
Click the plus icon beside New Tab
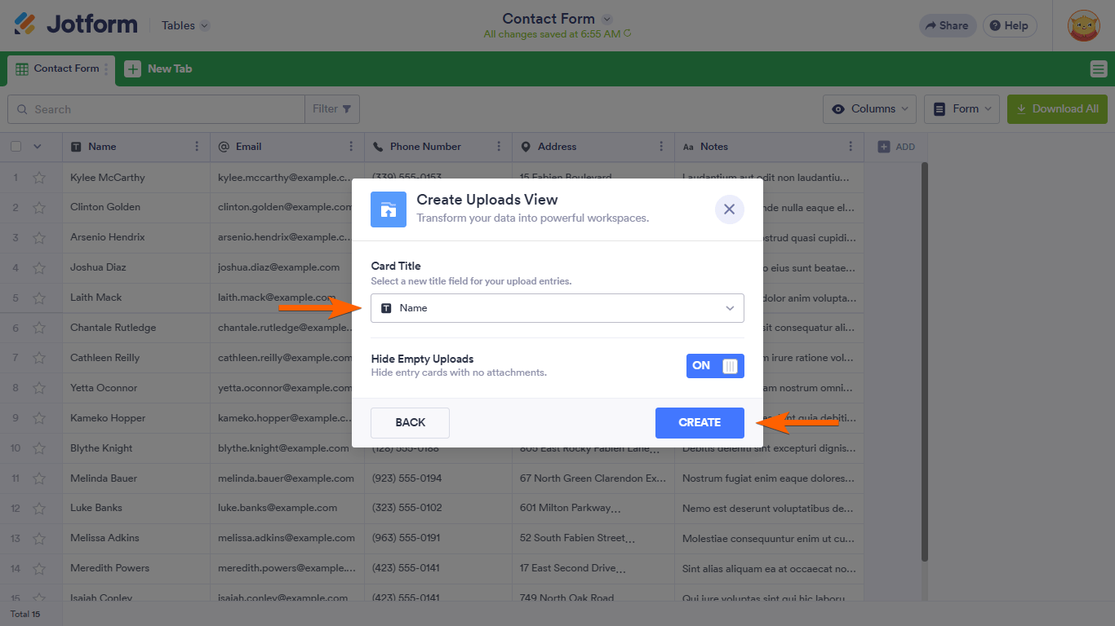click(132, 69)
